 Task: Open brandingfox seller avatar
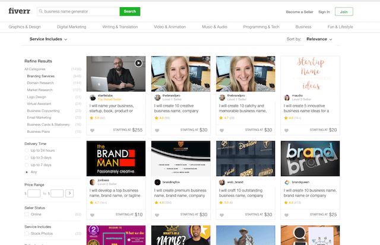(157, 182)
